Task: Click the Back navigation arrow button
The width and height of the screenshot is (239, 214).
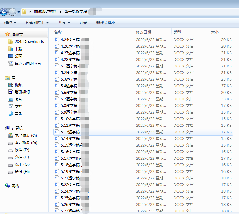Action: (4, 12)
